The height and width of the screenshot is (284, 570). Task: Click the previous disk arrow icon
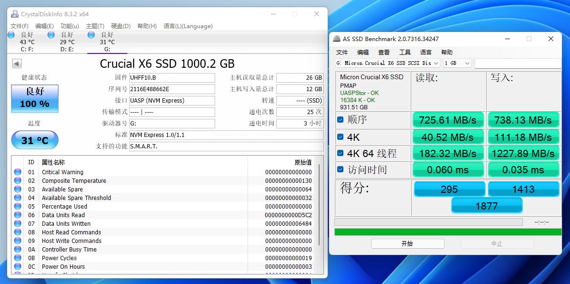17,63
